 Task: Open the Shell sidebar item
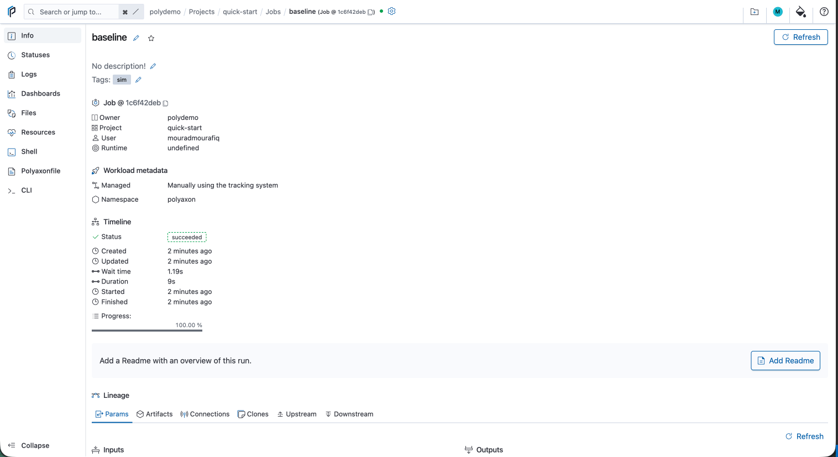click(x=43, y=151)
